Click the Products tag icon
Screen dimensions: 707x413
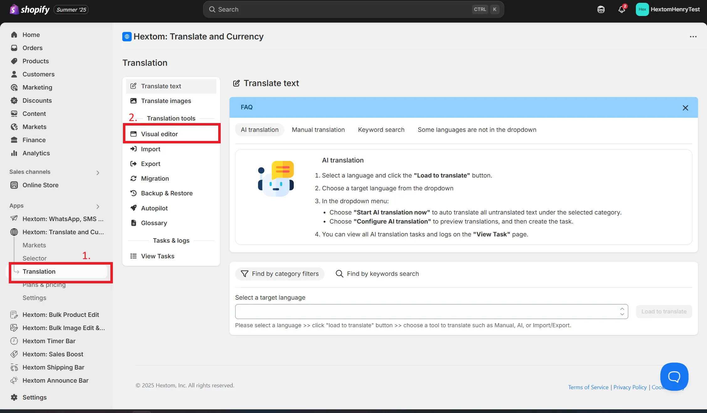click(14, 61)
